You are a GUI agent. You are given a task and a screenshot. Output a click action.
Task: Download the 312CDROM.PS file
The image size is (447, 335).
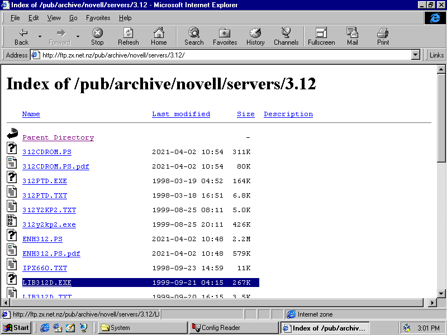pos(47,152)
